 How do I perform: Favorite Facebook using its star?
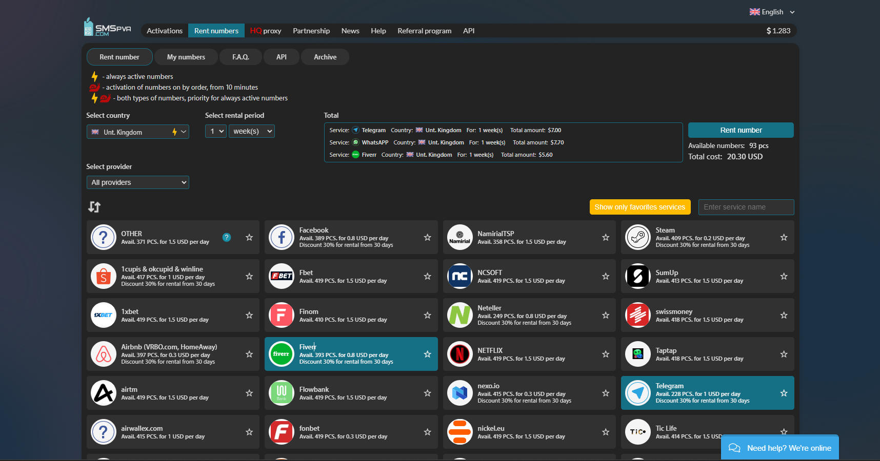tap(427, 237)
